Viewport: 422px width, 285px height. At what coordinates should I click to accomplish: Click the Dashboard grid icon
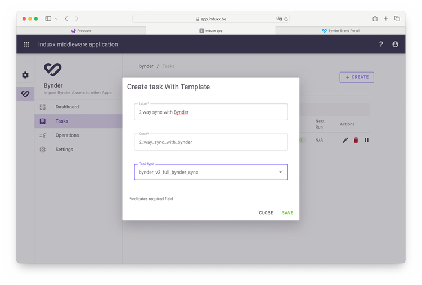pos(43,107)
